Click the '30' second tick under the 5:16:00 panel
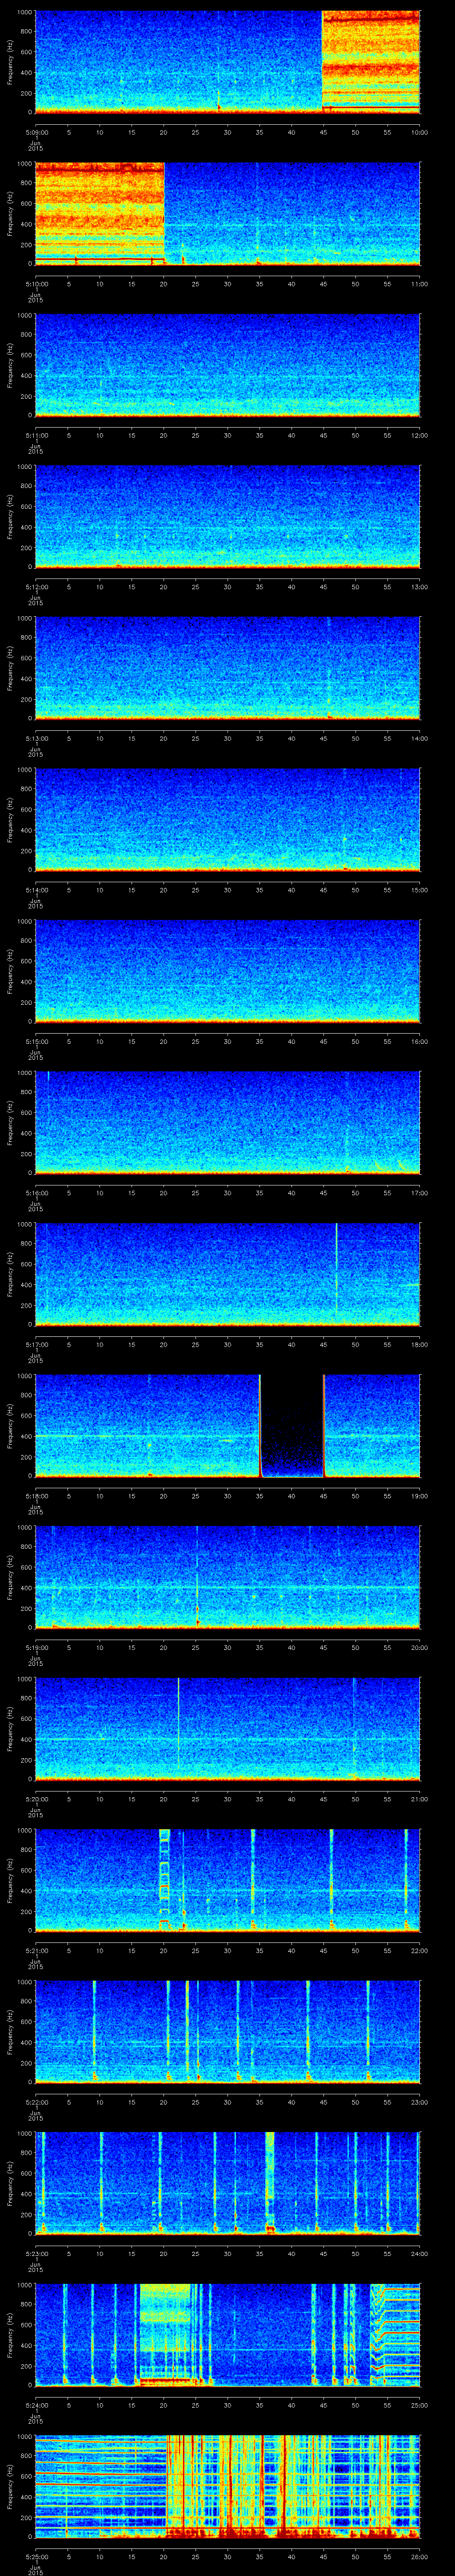The image size is (455, 2576). tap(227, 1193)
